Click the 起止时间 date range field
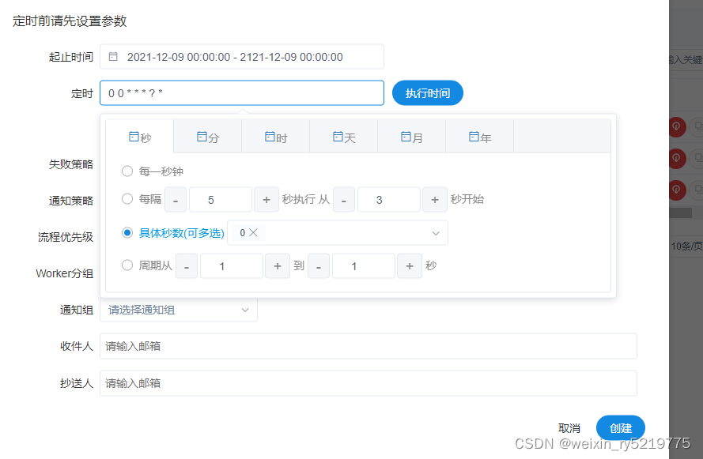Image resolution: width=703 pixels, height=459 pixels. coord(242,57)
